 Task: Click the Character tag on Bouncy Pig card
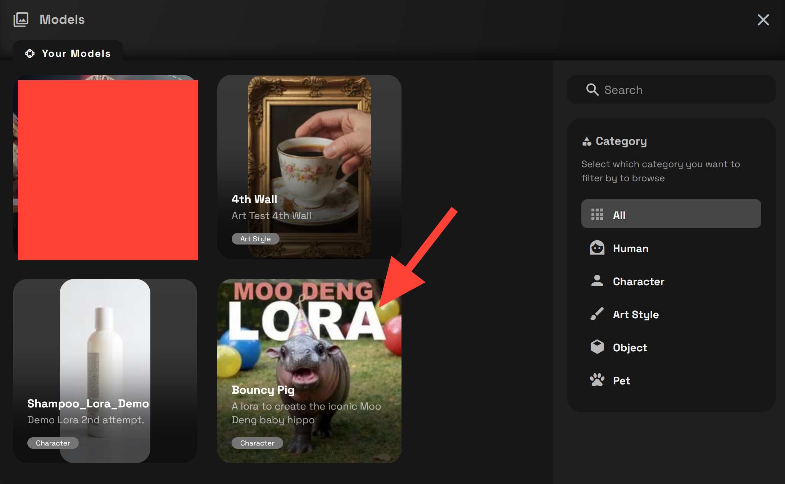257,443
